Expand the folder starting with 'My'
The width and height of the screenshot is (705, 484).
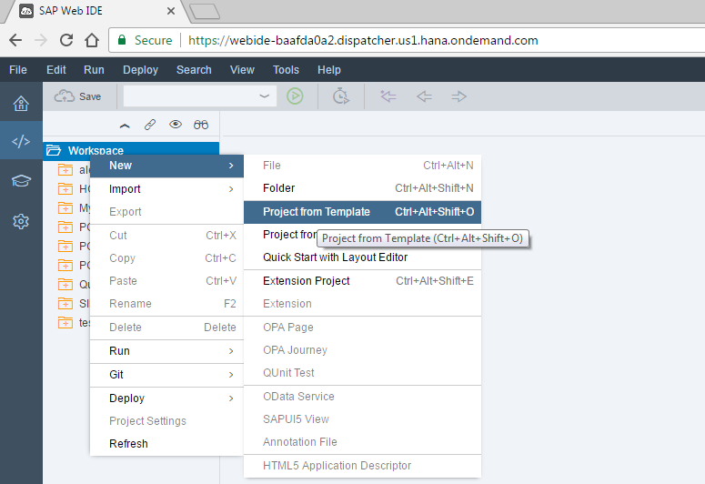coord(65,208)
